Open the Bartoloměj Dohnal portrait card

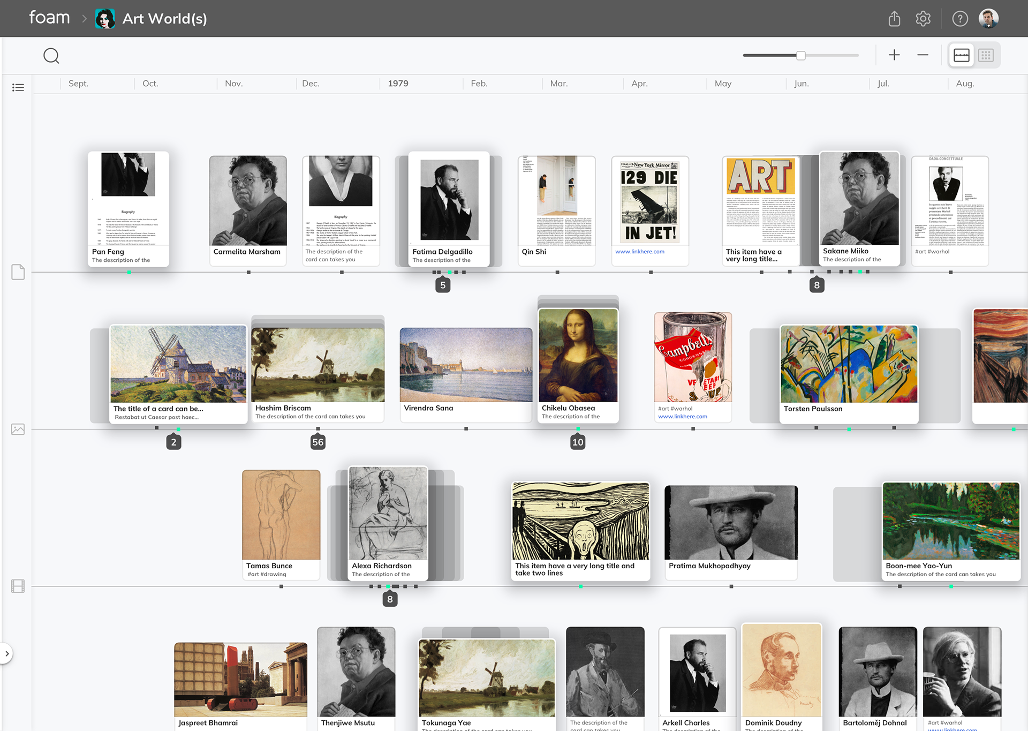(878, 679)
